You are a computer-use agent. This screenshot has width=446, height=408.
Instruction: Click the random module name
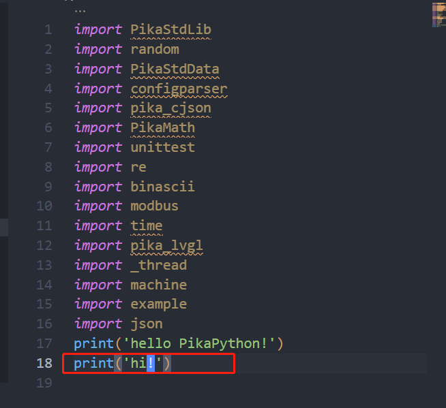coord(155,50)
